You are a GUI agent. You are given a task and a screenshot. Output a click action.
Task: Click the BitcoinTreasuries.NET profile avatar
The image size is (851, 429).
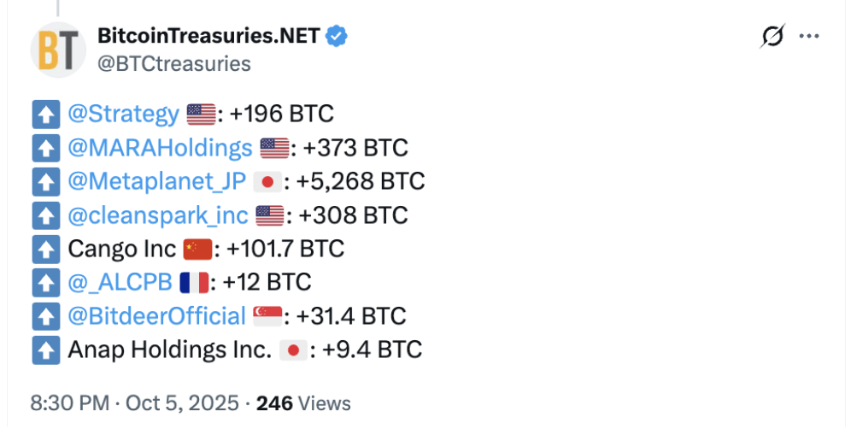point(58,50)
